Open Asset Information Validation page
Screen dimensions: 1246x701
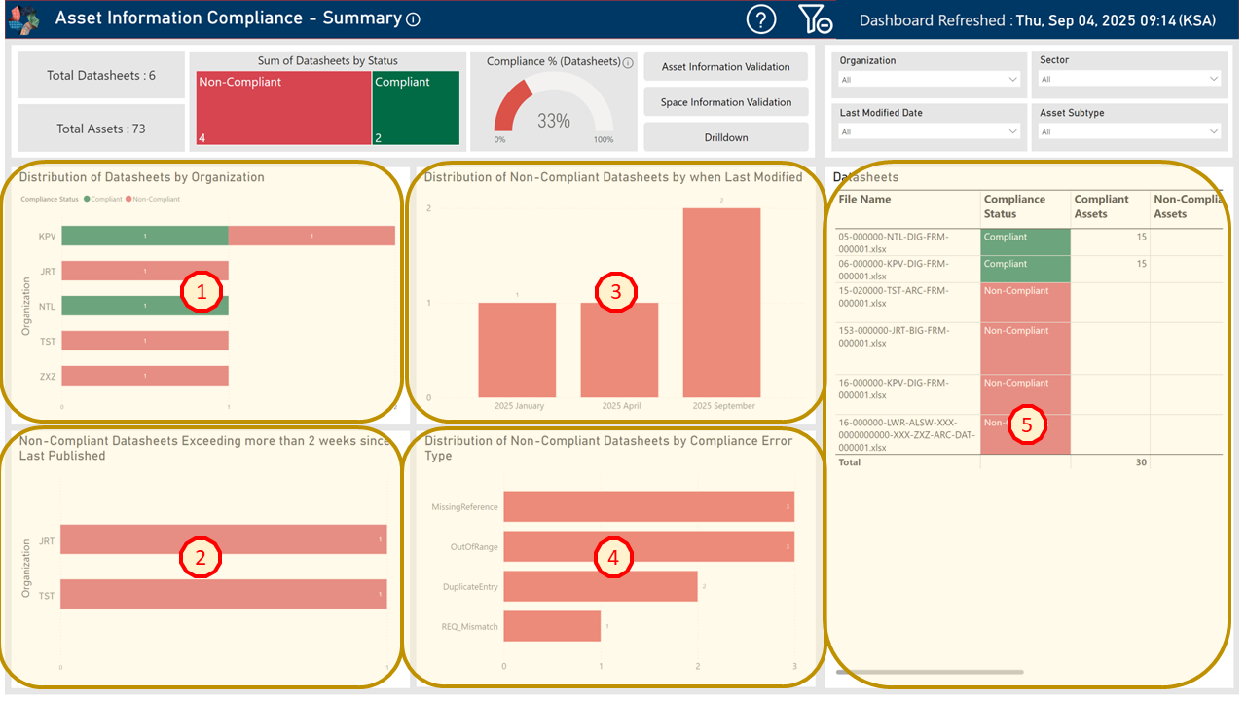[726, 67]
